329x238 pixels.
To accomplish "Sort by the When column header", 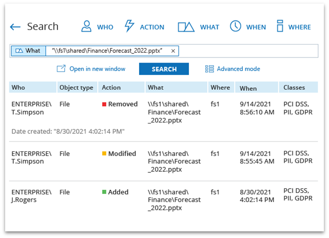I will [x=248, y=88].
